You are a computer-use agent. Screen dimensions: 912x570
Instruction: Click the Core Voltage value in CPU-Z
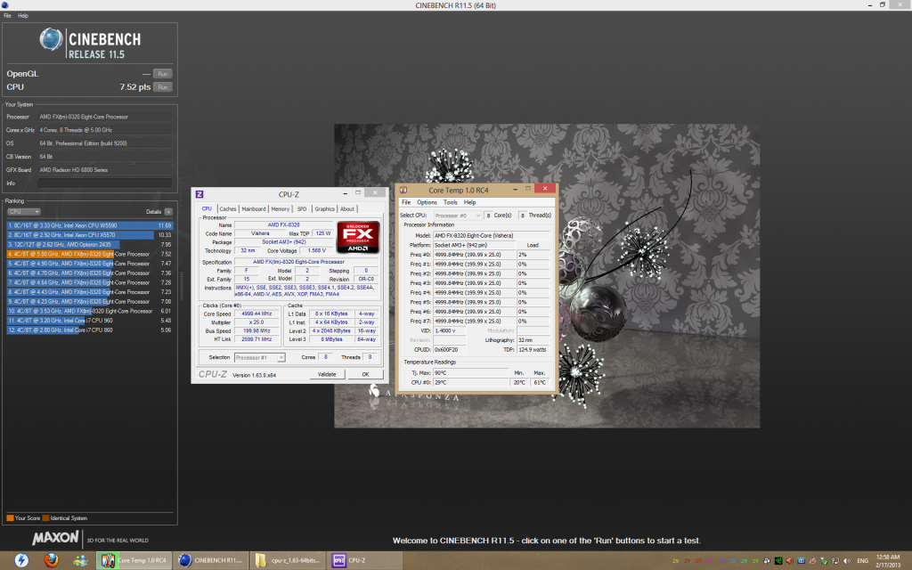tap(316, 250)
